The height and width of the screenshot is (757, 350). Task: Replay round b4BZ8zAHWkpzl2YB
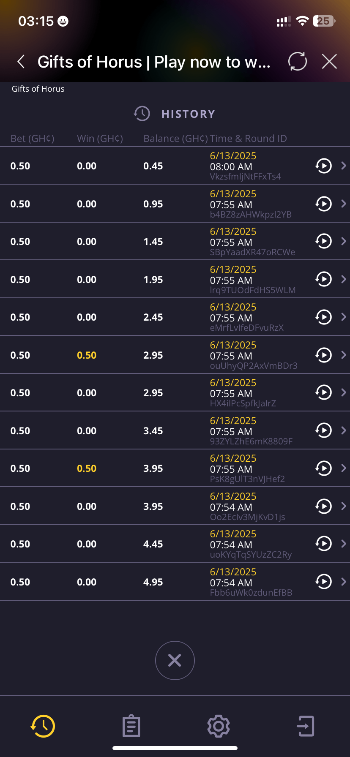[323, 204]
